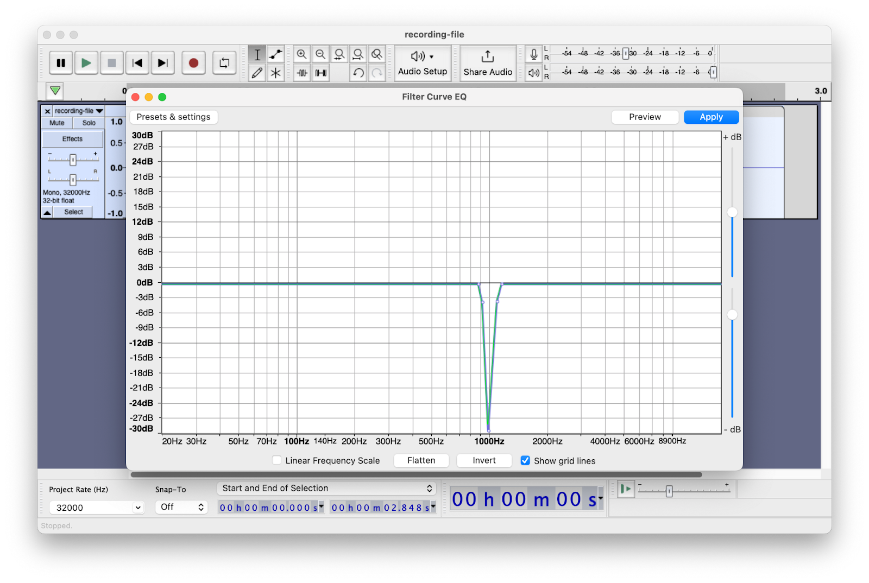Viewport: 869px width, 583px height.
Task: Open the Snap-To Off dropdown
Action: 181,507
